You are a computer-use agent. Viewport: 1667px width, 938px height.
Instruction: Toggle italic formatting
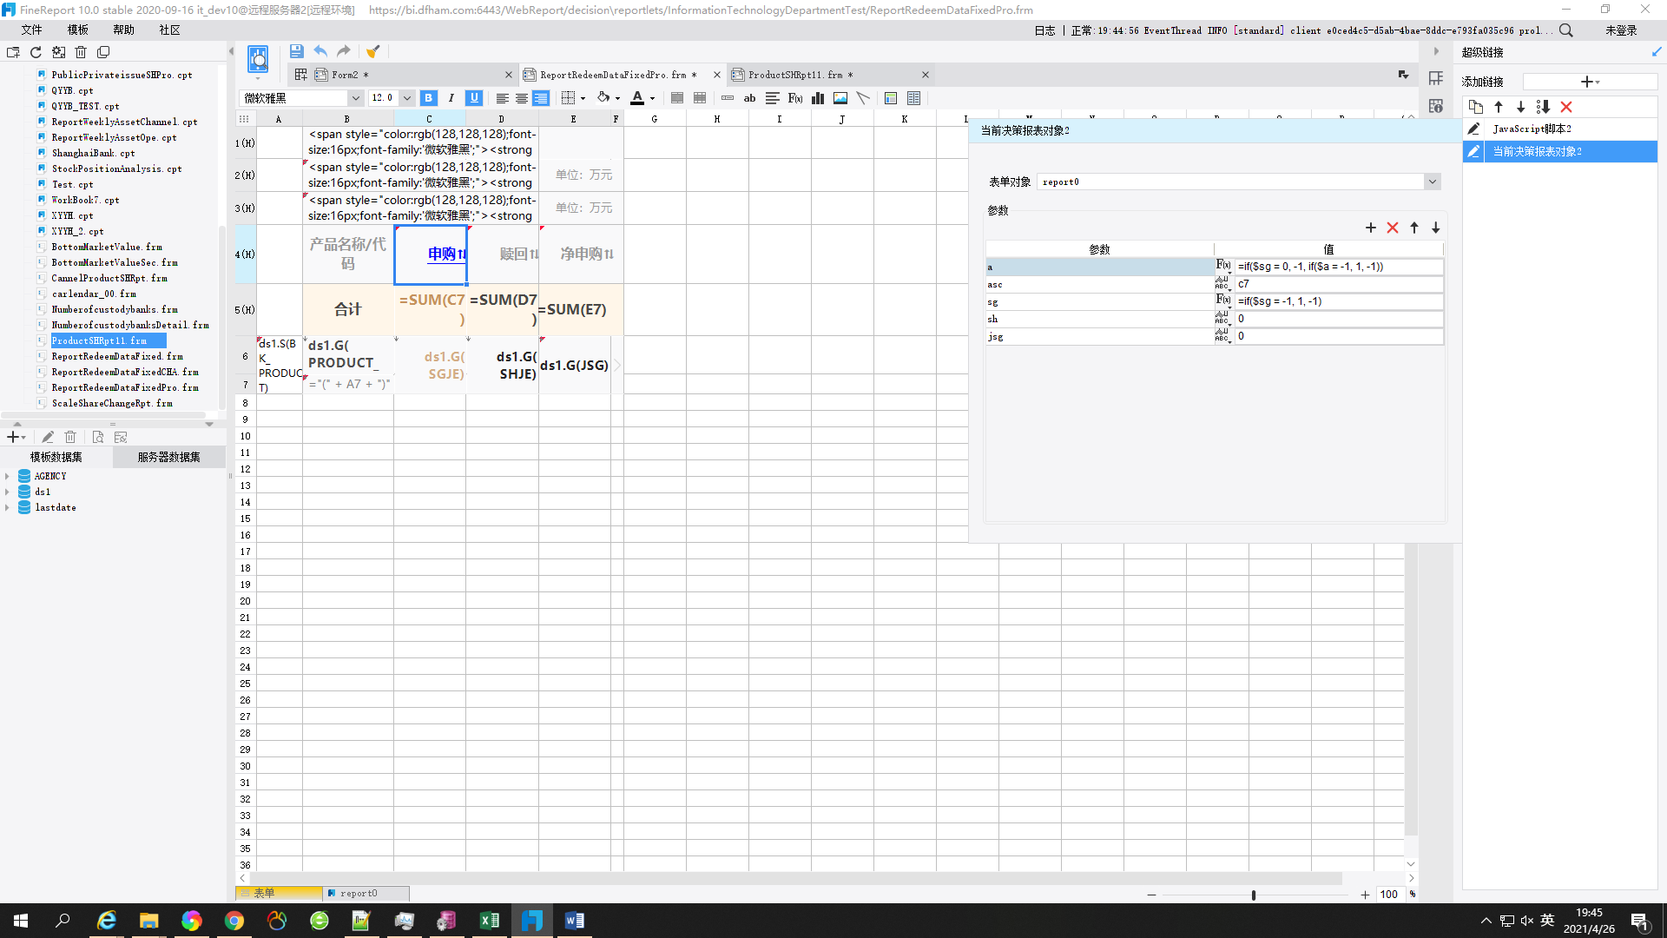[x=451, y=98]
